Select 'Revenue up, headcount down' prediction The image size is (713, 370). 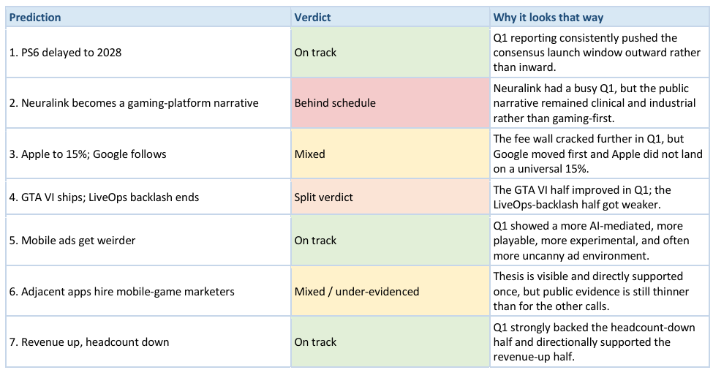[148, 341]
